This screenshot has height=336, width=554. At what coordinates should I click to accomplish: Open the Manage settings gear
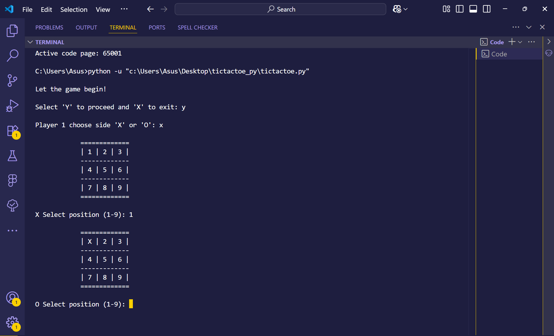(12, 323)
